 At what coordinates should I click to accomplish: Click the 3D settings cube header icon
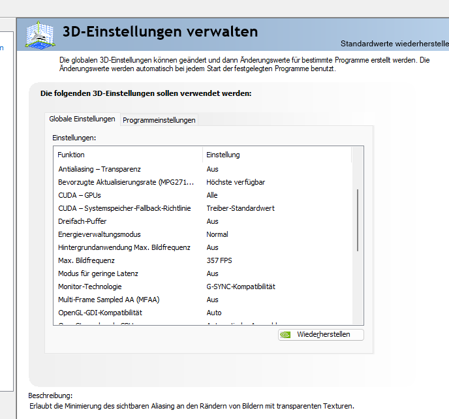[x=40, y=35]
